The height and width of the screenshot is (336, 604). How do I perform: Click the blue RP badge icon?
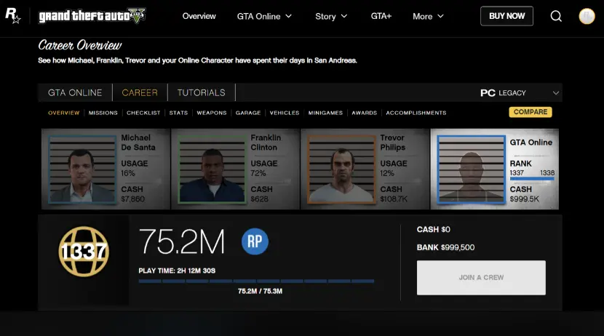255,241
